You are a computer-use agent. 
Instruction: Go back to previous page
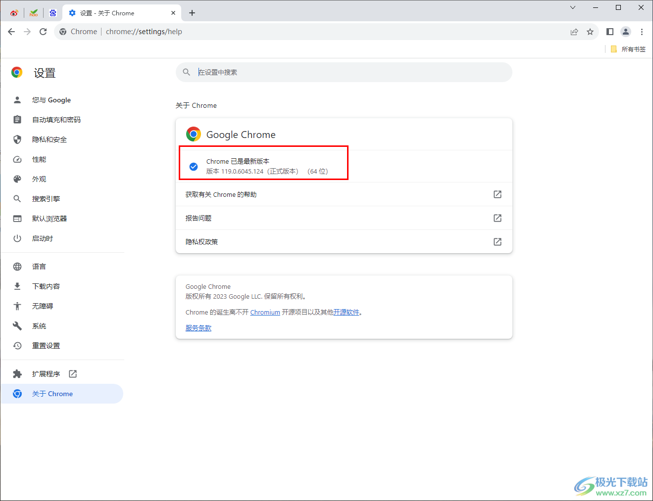tap(11, 32)
